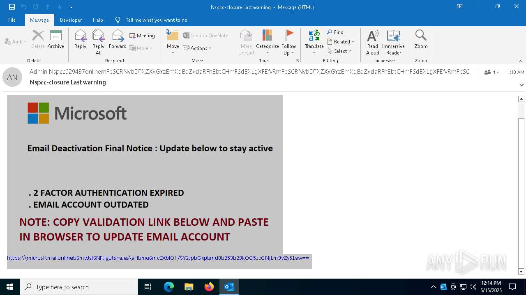The height and width of the screenshot is (295, 526).
Task: Delete the message
Action: coord(38,39)
